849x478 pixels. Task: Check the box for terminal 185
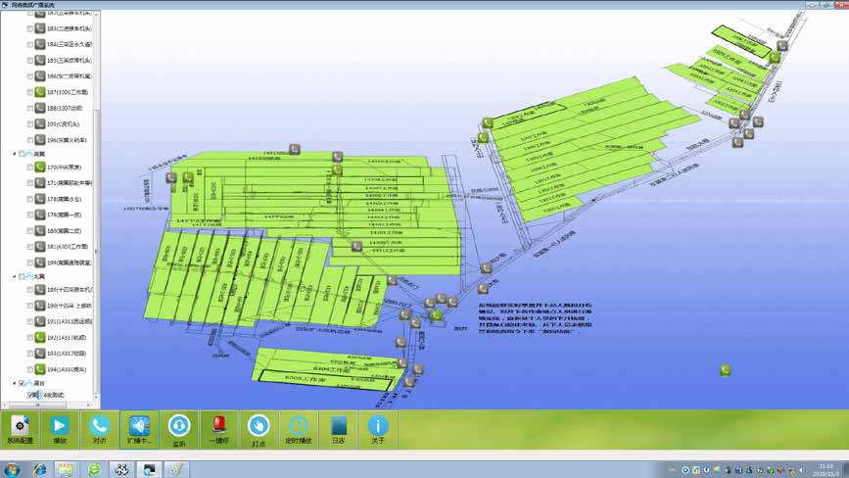point(29,60)
